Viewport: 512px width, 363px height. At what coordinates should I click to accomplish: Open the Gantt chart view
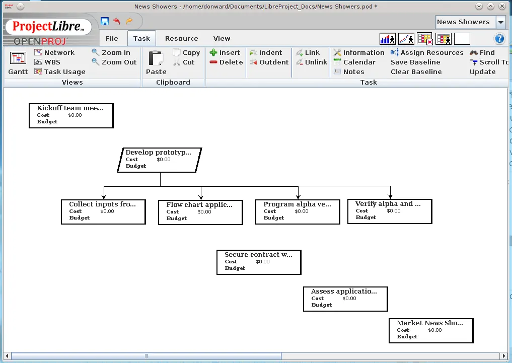[x=18, y=63]
